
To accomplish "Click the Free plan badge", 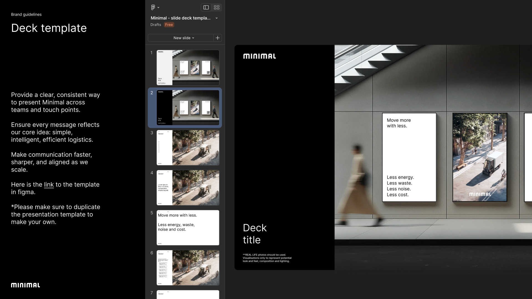I will [169, 25].
